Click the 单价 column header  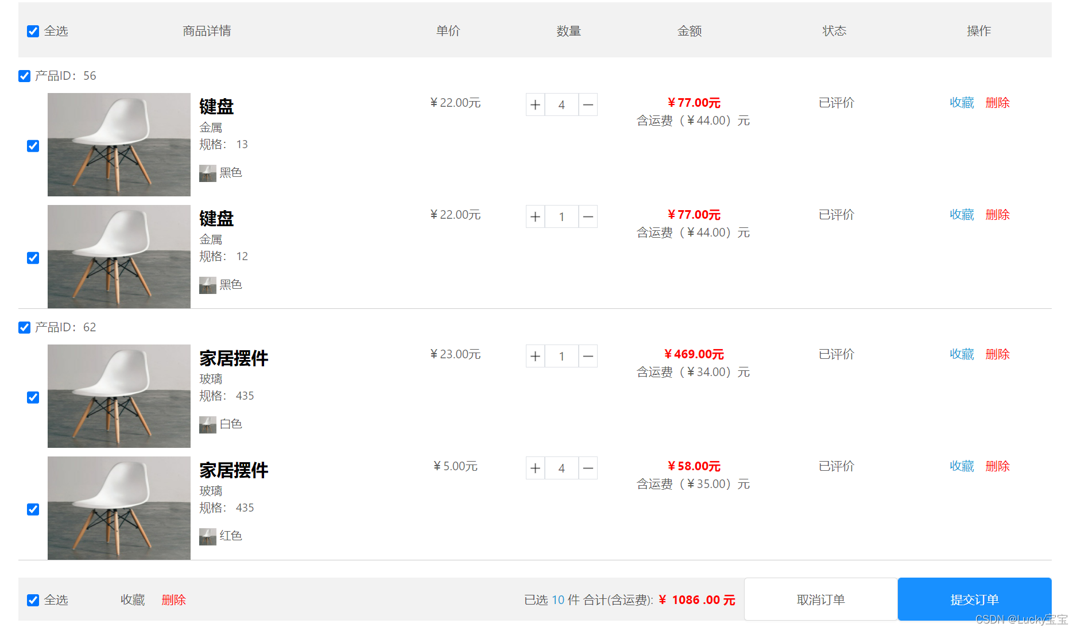click(x=448, y=31)
